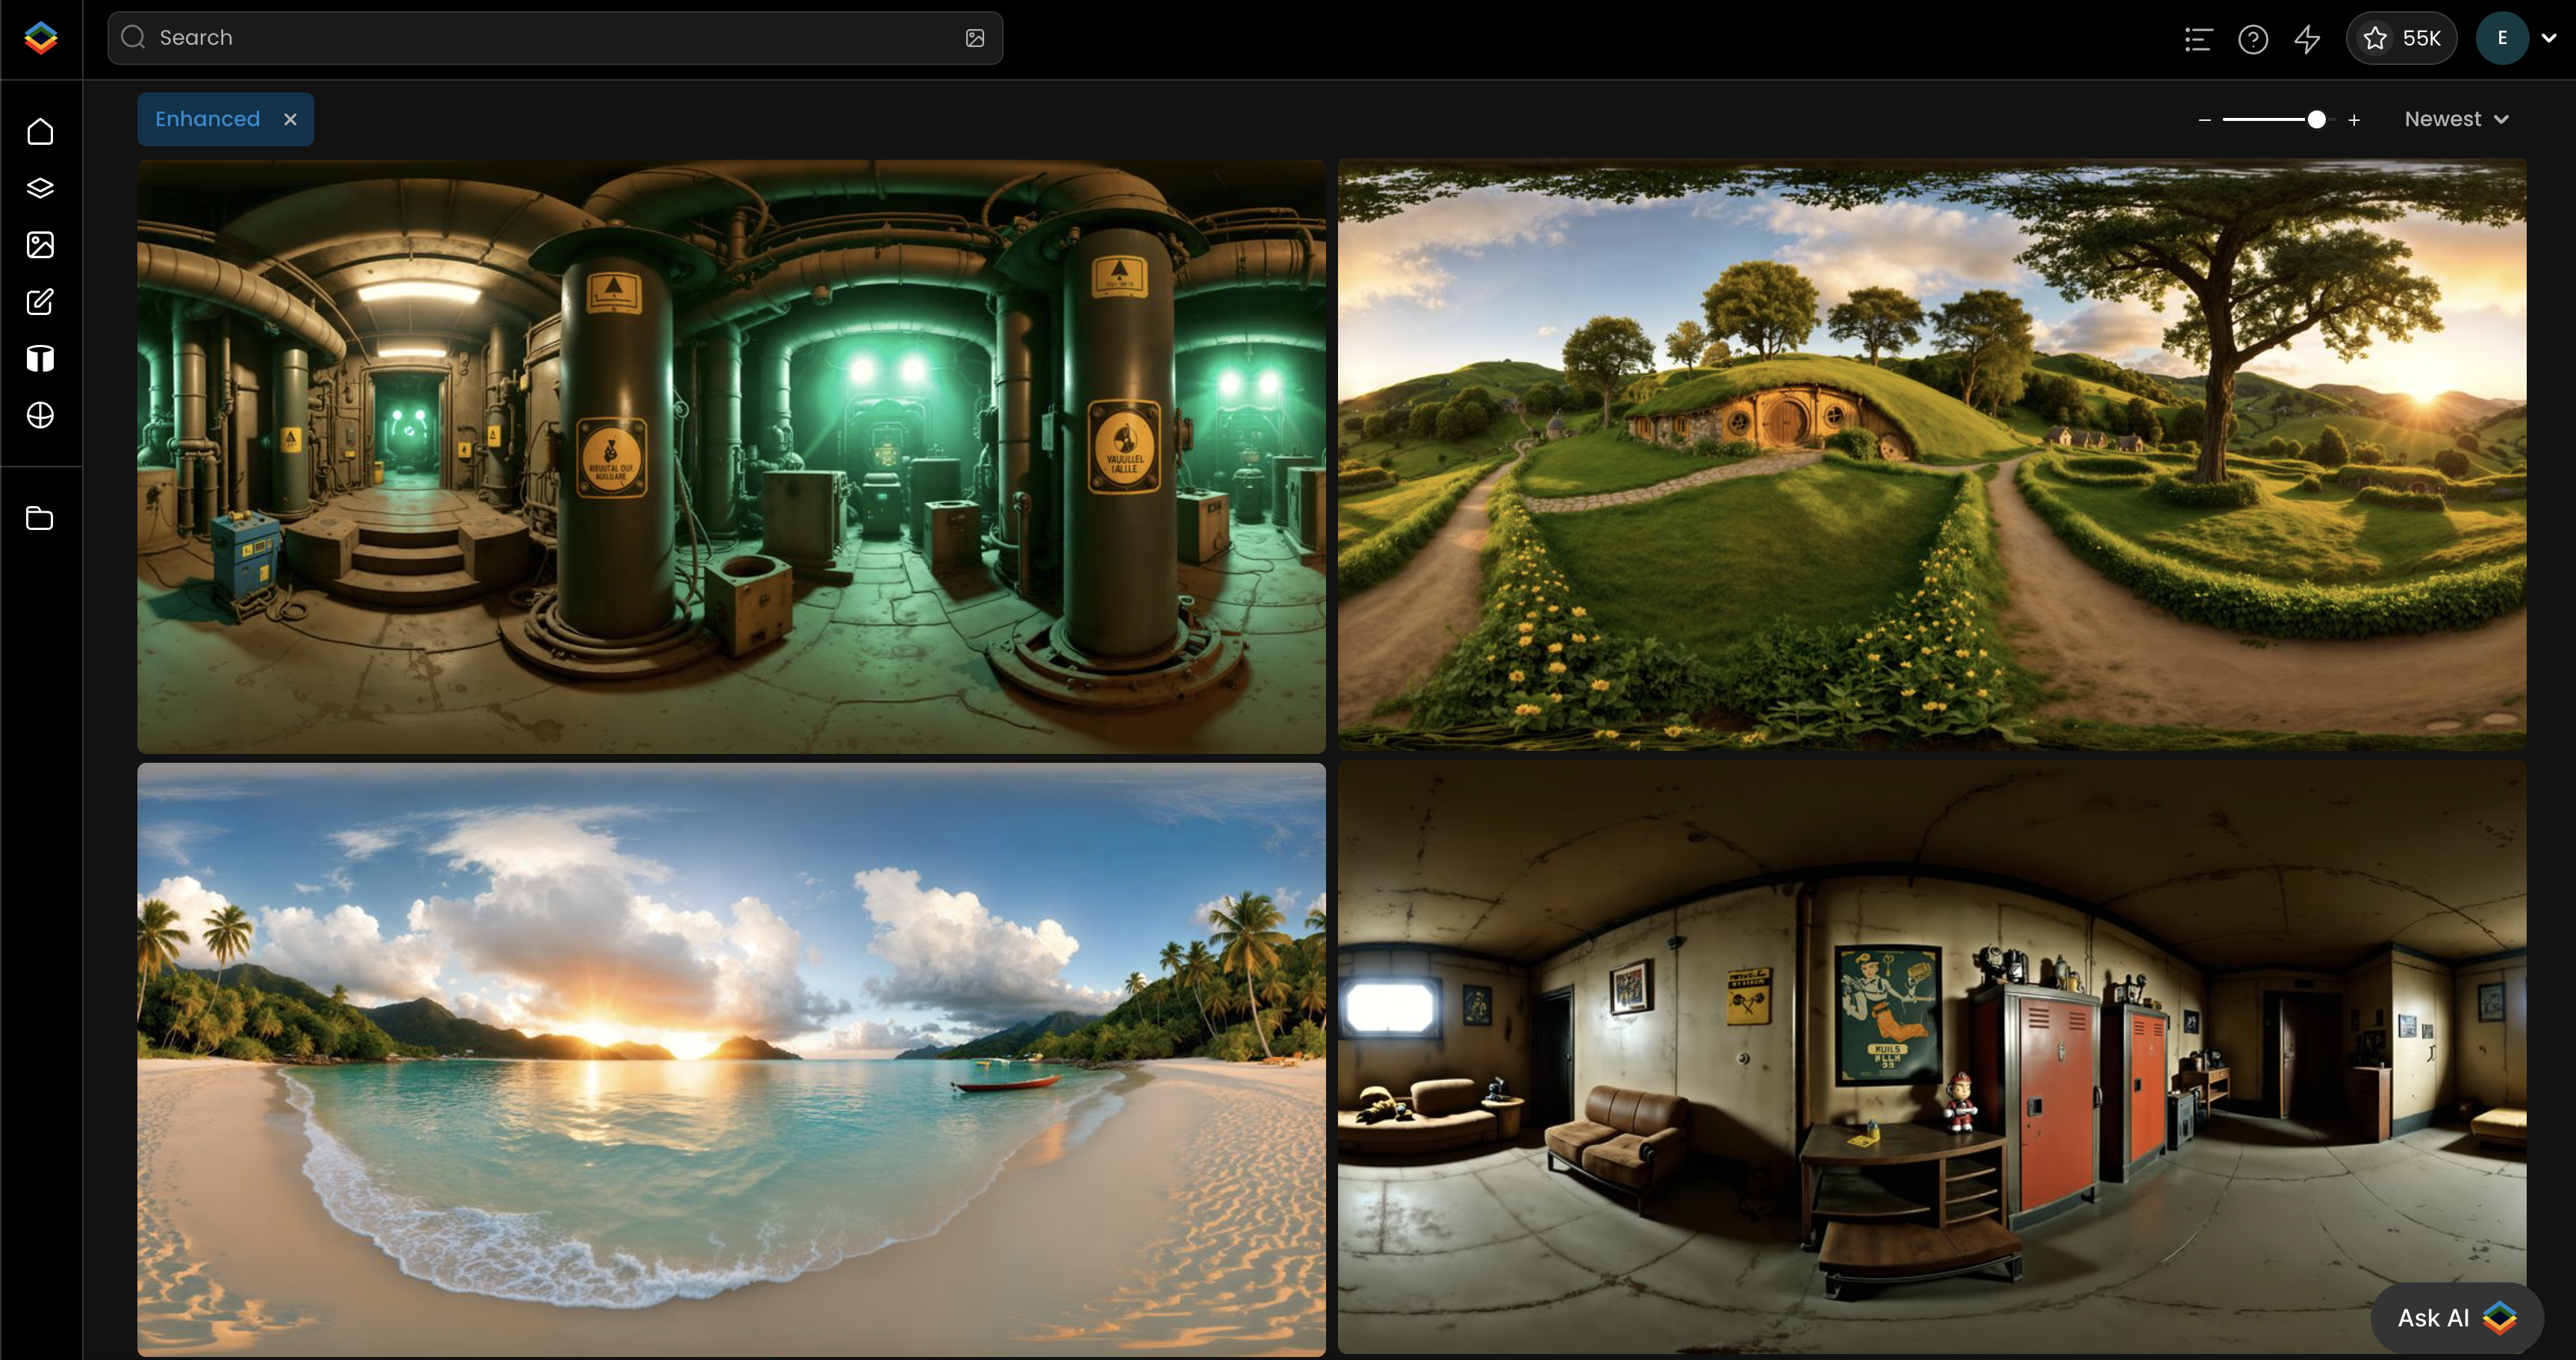
Task: Open the tropical beach sunset panorama
Action: coord(731,1059)
